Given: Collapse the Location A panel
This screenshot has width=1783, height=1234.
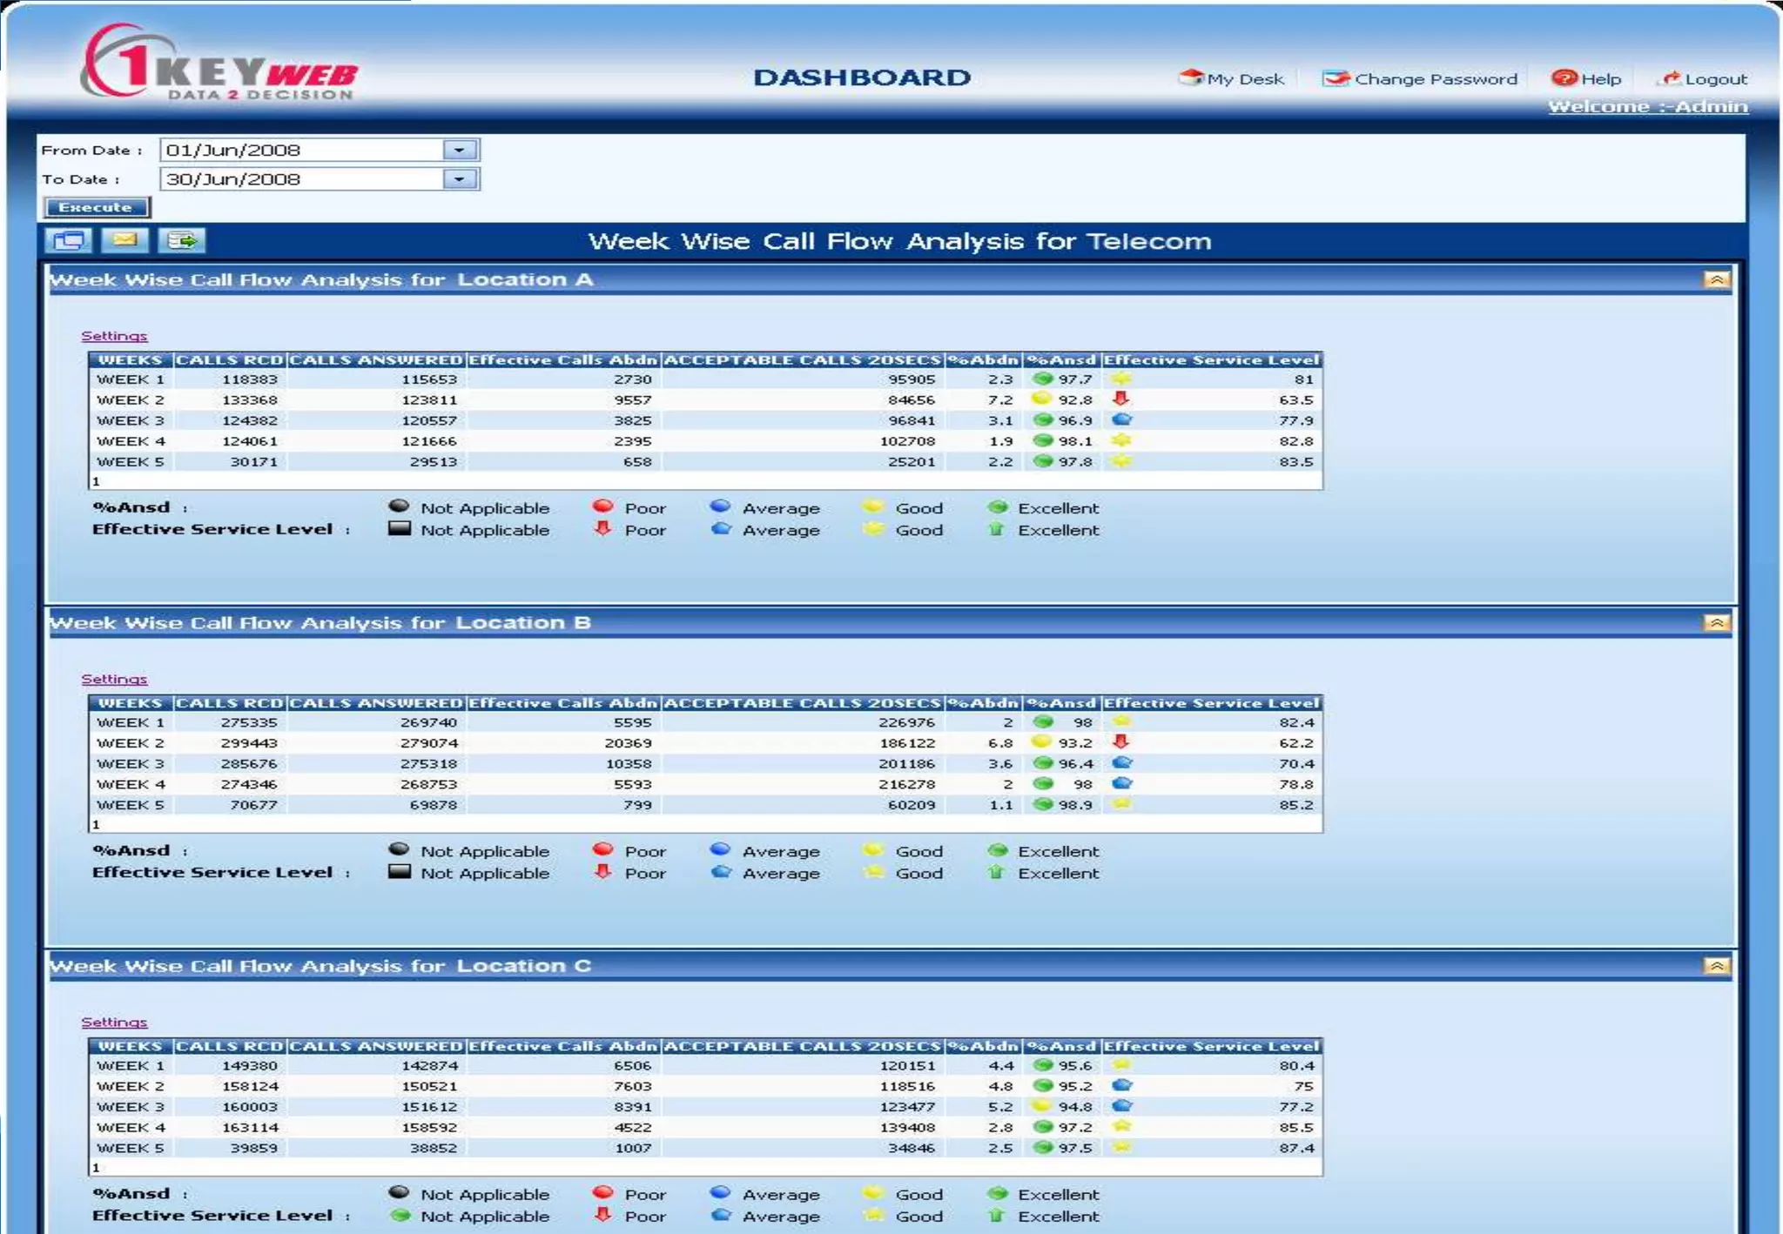Looking at the screenshot, I should (1716, 279).
